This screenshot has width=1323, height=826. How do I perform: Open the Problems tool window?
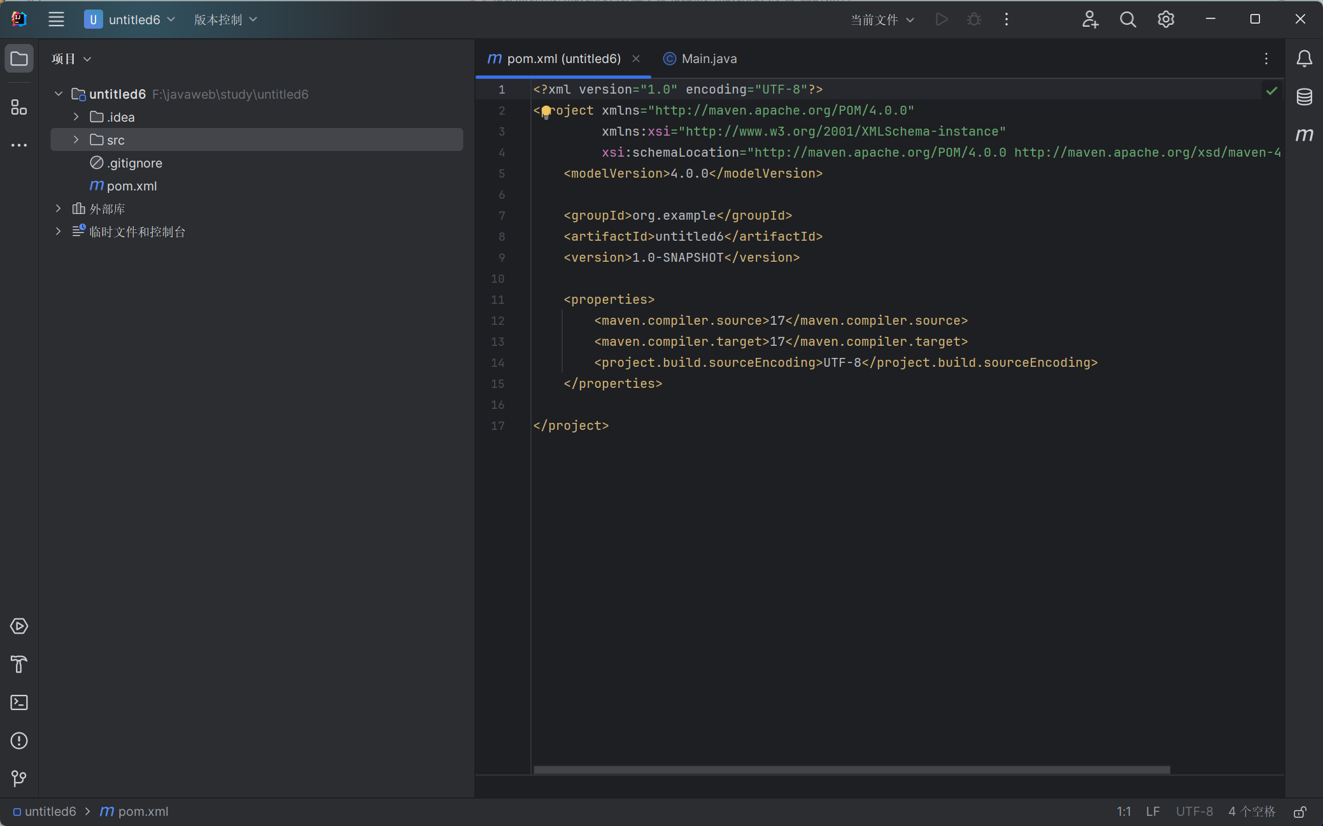[19, 741]
